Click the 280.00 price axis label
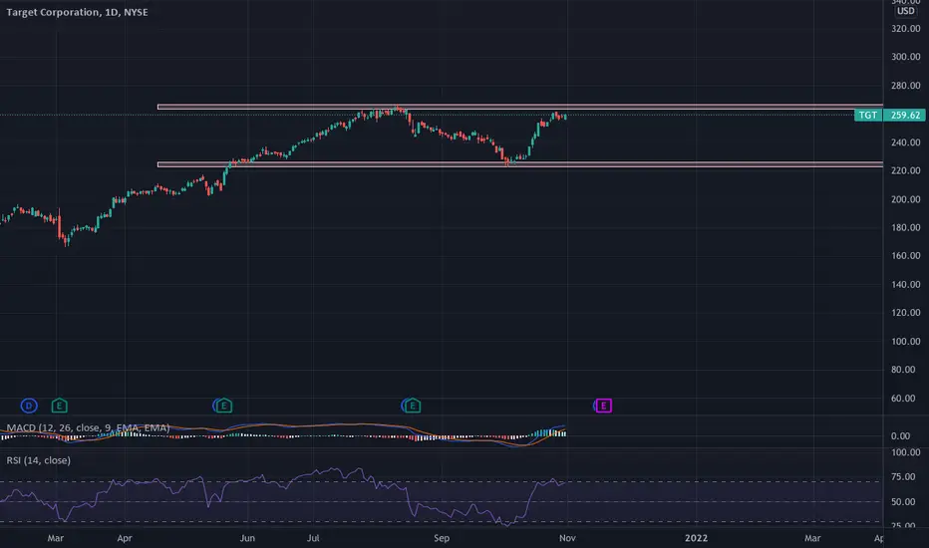Image resolution: width=929 pixels, height=548 pixels. (906, 86)
